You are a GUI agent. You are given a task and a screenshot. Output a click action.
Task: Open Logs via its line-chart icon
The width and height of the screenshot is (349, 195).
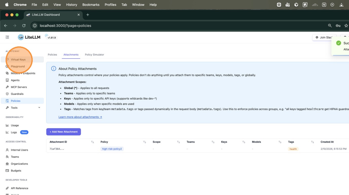pos(7,132)
